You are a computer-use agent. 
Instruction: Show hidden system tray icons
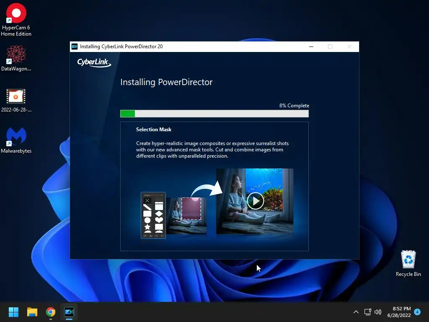[356, 312]
